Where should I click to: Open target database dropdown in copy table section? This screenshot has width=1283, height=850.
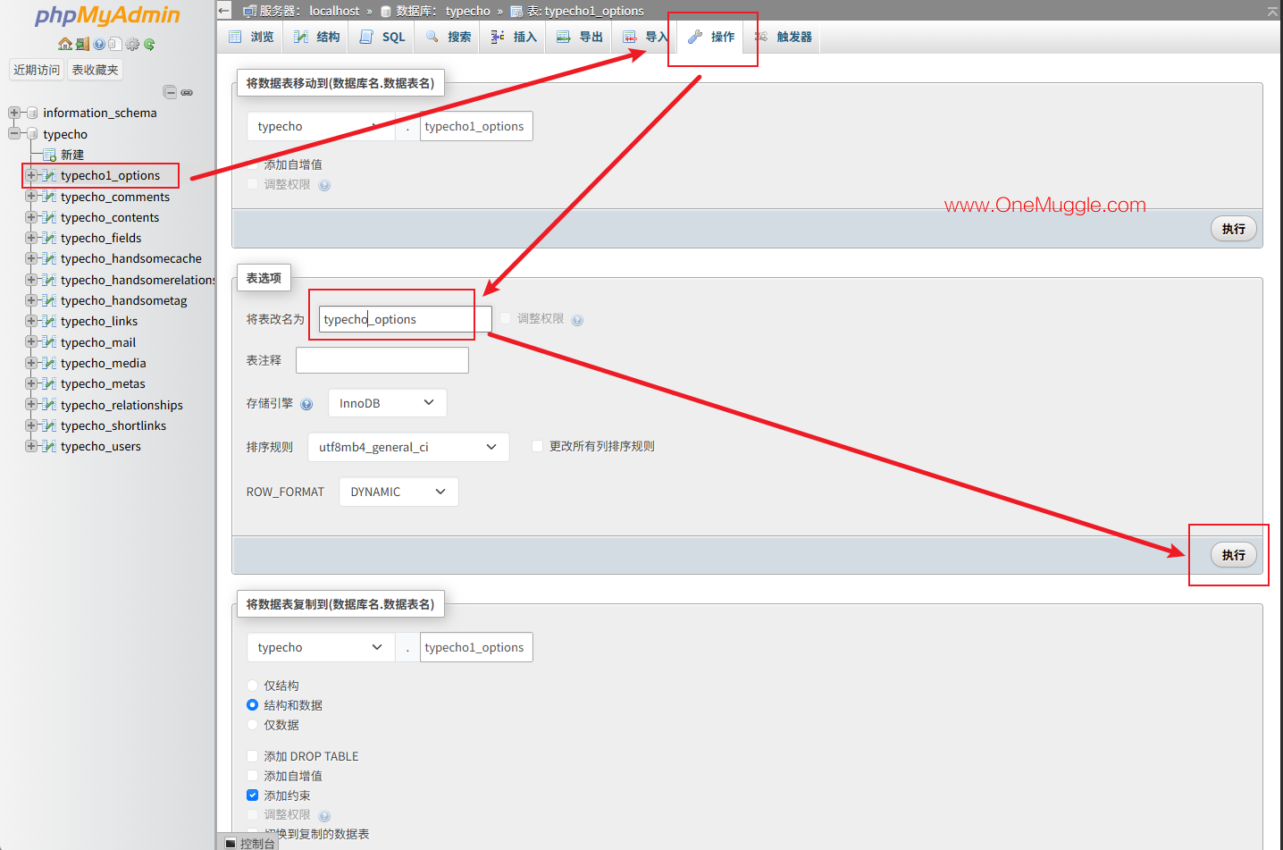pos(321,647)
